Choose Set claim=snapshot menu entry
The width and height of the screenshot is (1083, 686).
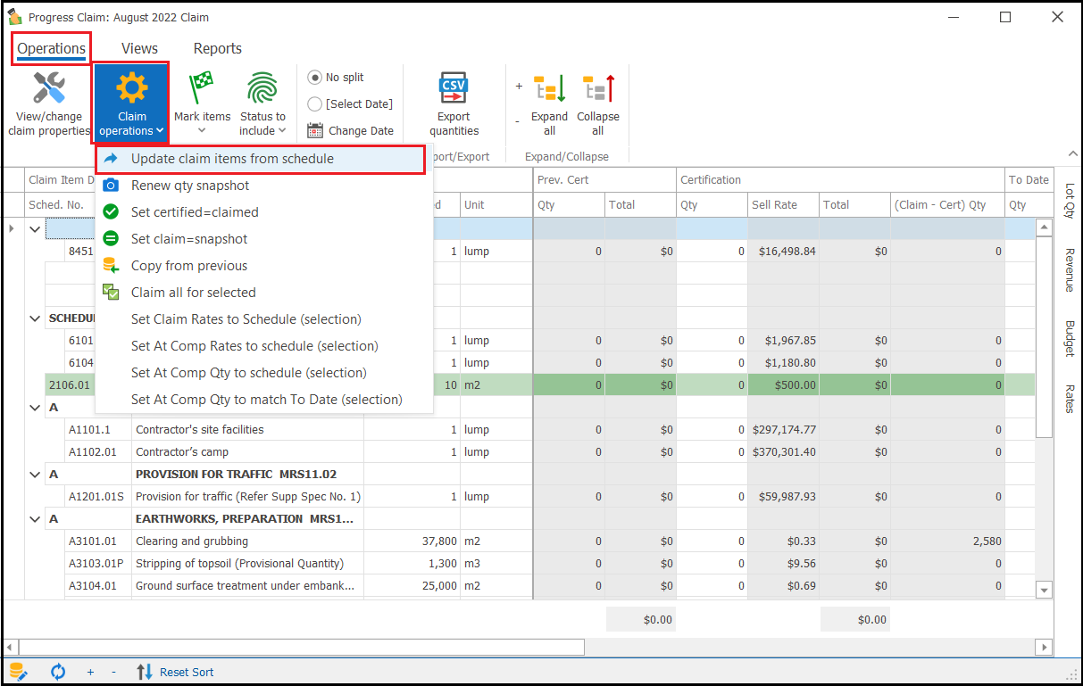[264, 239]
